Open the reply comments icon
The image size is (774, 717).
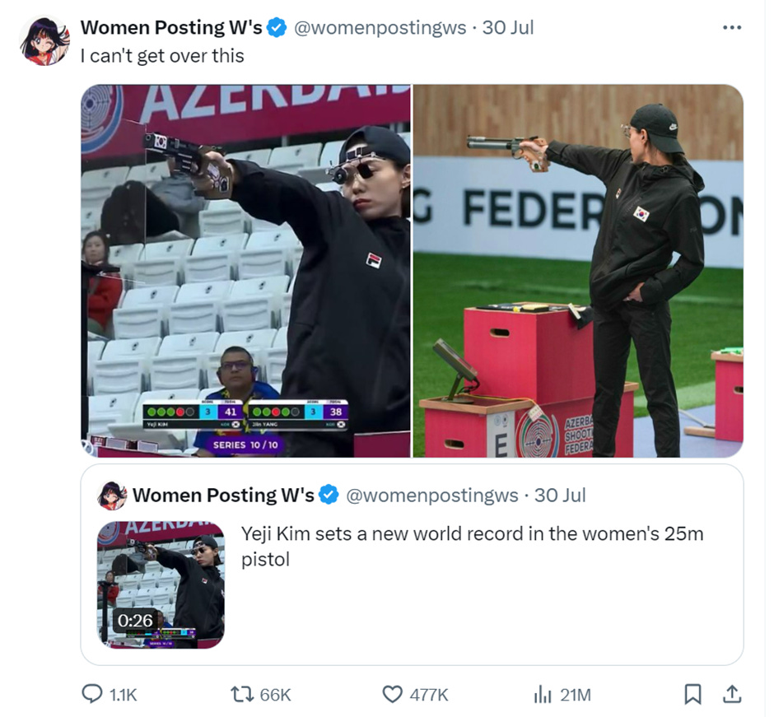92,694
